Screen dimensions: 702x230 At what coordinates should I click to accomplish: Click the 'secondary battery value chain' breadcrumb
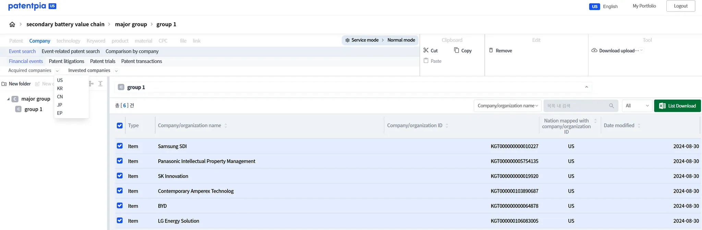[x=65, y=24]
